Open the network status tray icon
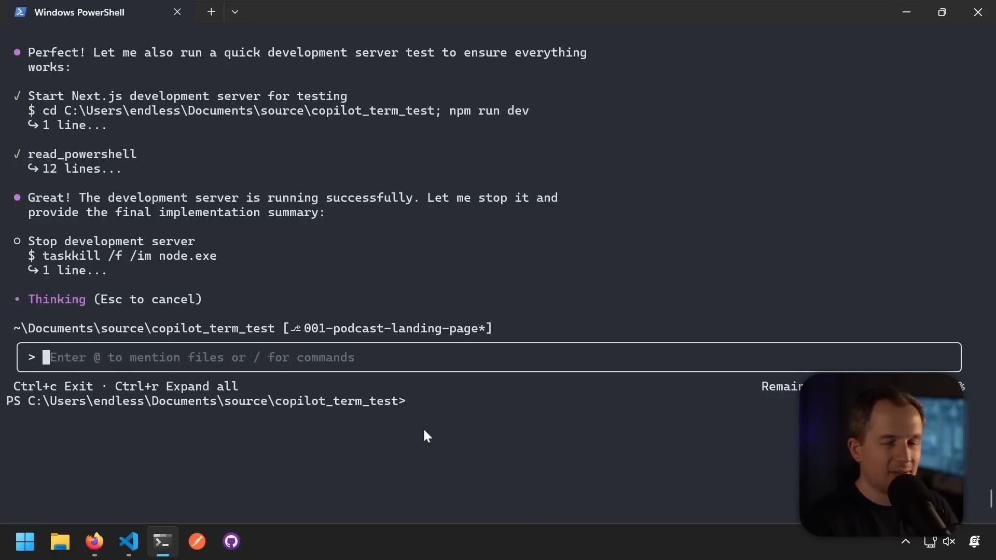996x560 pixels. coord(930,542)
